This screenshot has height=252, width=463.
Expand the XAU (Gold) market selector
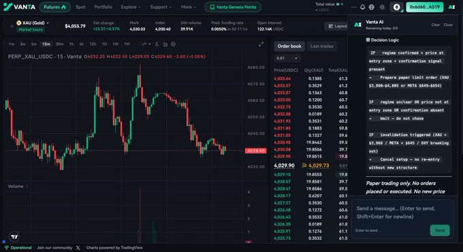tap(33, 22)
